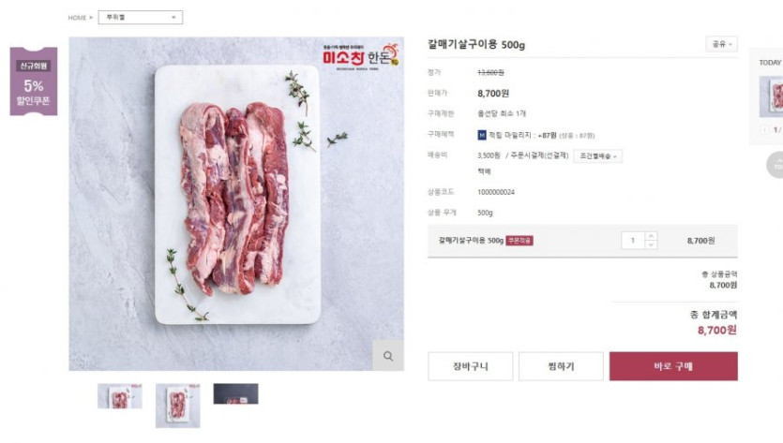Click the magnifier zoom icon on product image

point(387,356)
